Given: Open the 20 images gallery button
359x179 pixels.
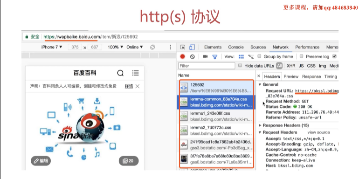Looking at the screenshot, I should point(129,161).
